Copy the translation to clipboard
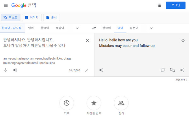 163,70
